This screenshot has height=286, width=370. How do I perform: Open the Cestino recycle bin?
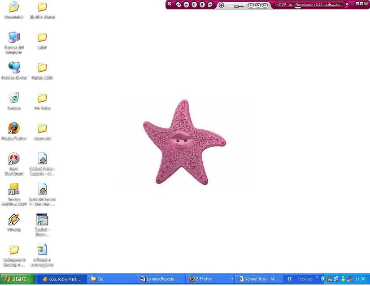click(14, 101)
